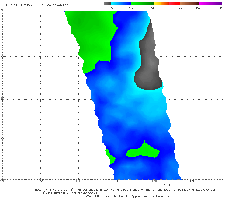Click the latitude label '30'
225x198 pixels.
(x=2, y=99)
